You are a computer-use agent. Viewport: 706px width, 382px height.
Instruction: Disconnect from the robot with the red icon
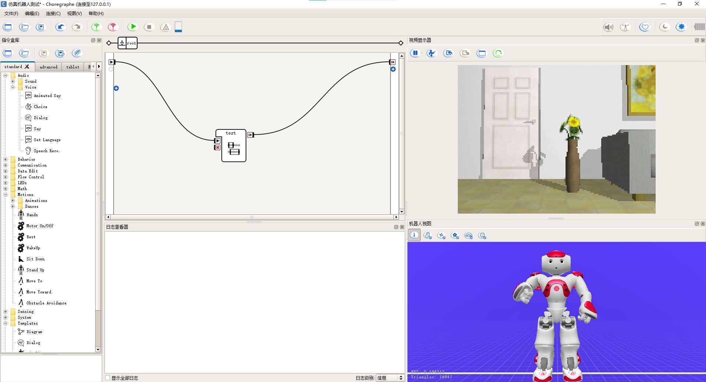click(x=113, y=27)
